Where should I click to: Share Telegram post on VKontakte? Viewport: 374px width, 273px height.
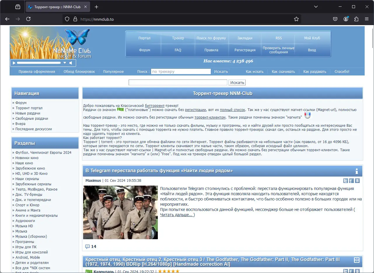tap(357, 181)
